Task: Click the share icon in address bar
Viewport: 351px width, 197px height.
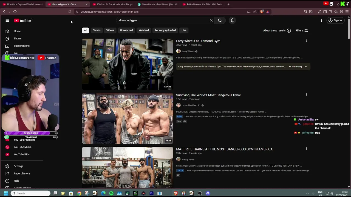Action: pos(255,12)
